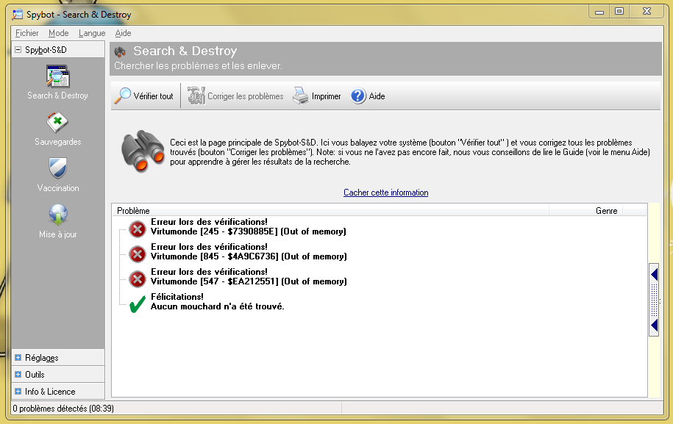Click the Problème column header

pyautogui.click(x=133, y=211)
